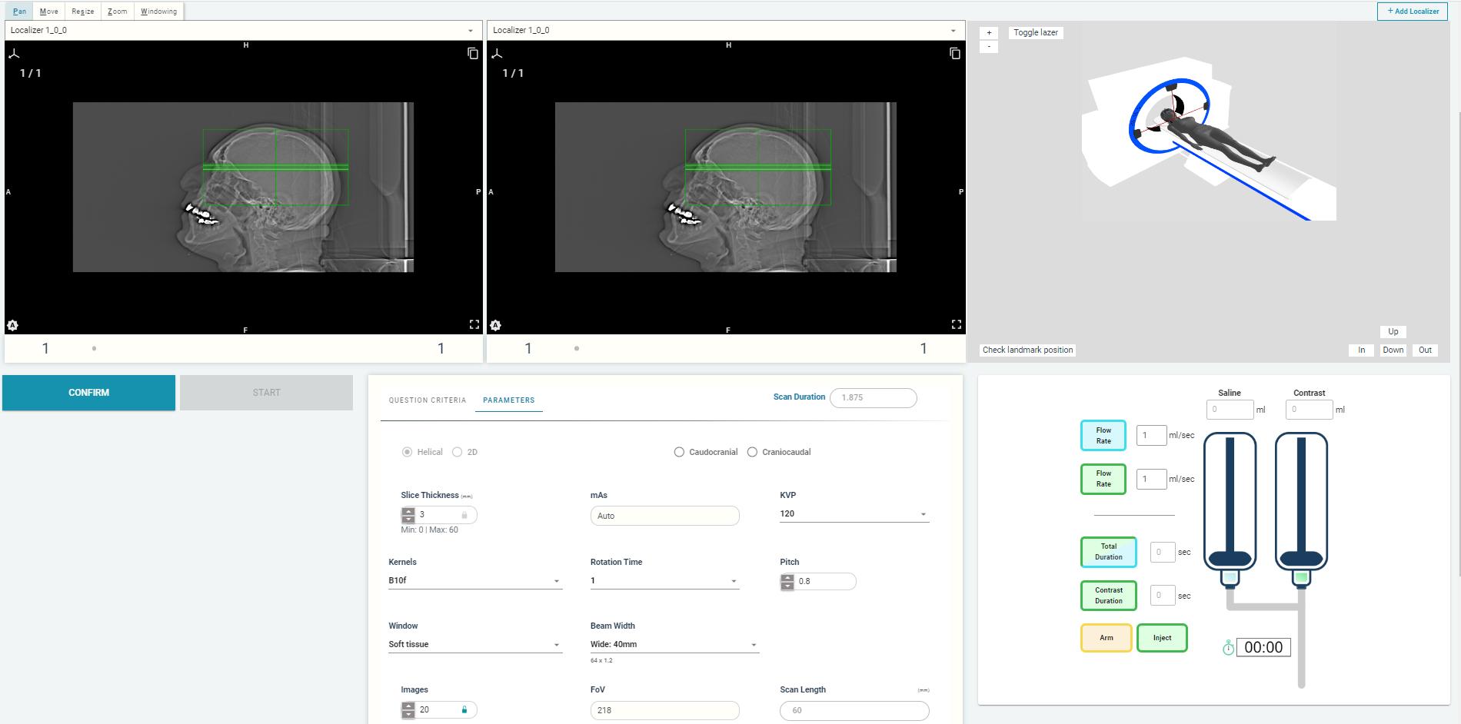The height and width of the screenshot is (724, 1461).
Task: Click the copy icon in left localizer viewport
Action: tap(473, 54)
